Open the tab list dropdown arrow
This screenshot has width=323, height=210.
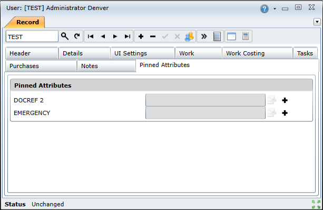click(x=317, y=22)
